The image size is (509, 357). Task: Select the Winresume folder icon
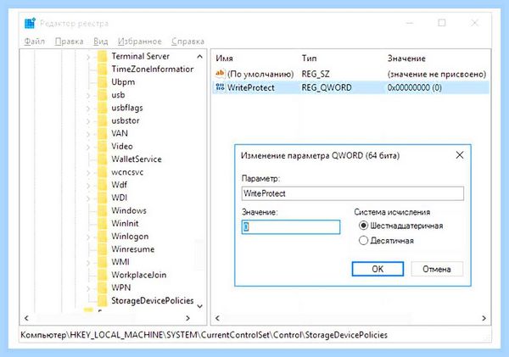[x=103, y=249]
